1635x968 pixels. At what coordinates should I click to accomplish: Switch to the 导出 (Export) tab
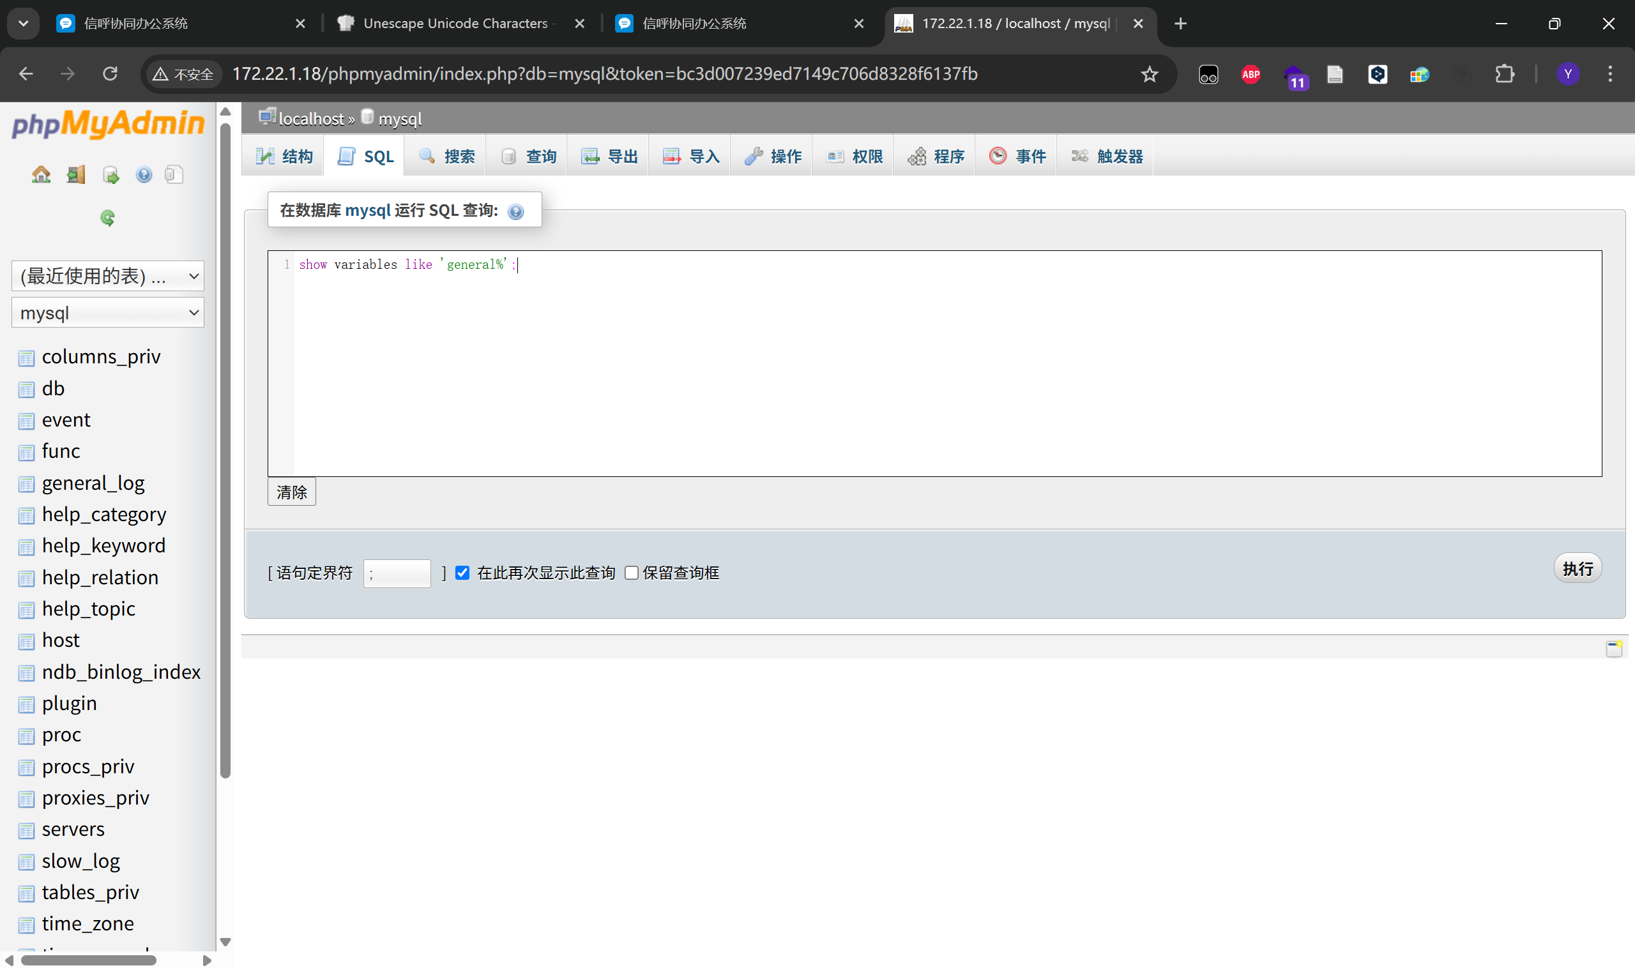(609, 156)
